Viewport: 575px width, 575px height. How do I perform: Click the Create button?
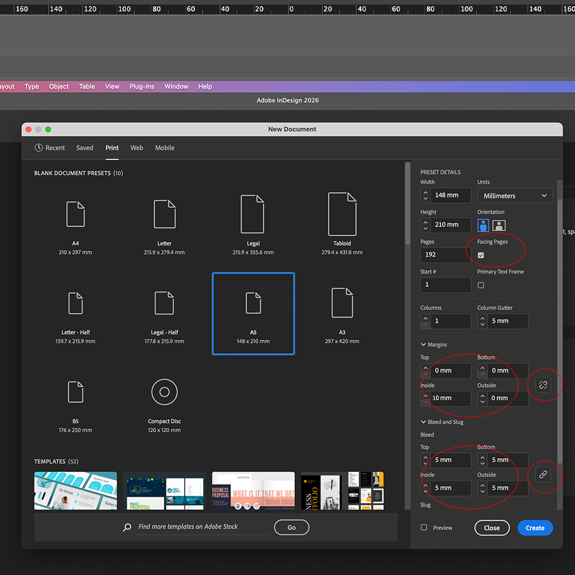click(535, 528)
